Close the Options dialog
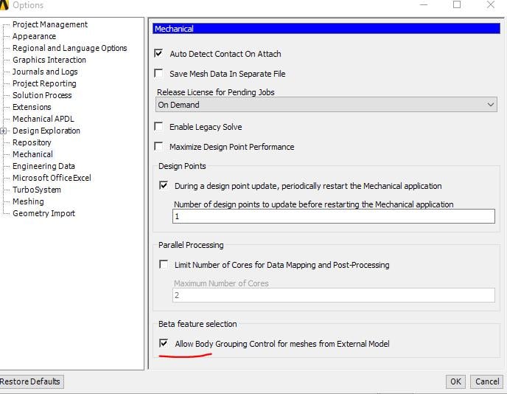507x394 pixels. [491, 4]
